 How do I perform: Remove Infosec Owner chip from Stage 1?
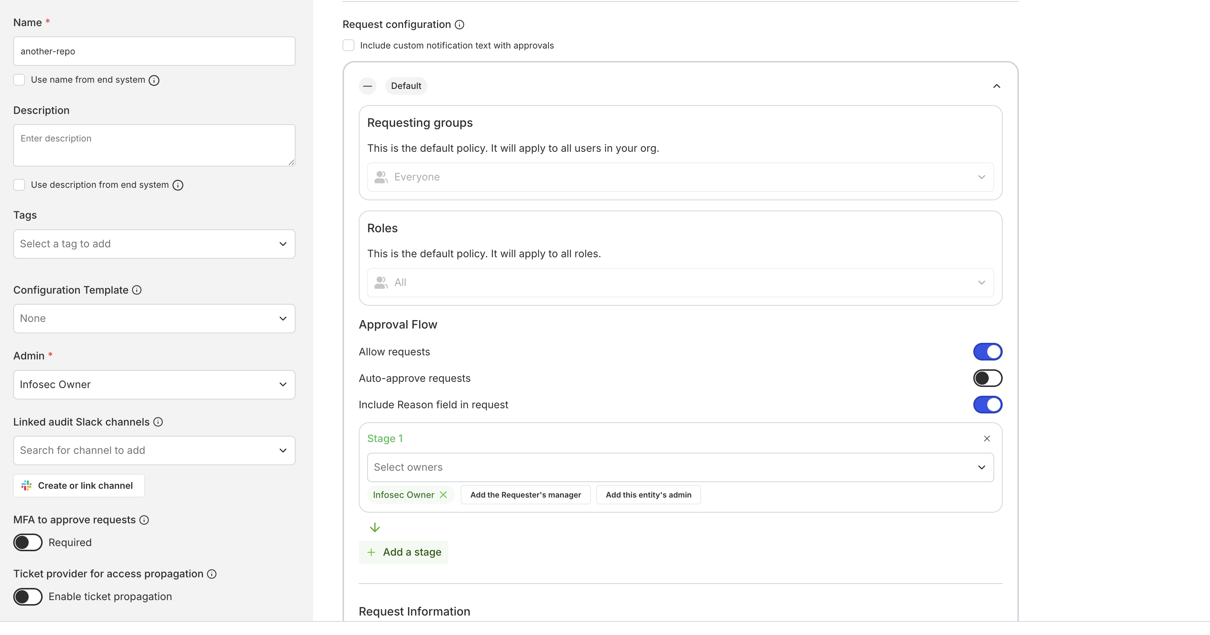click(x=443, y=495)
